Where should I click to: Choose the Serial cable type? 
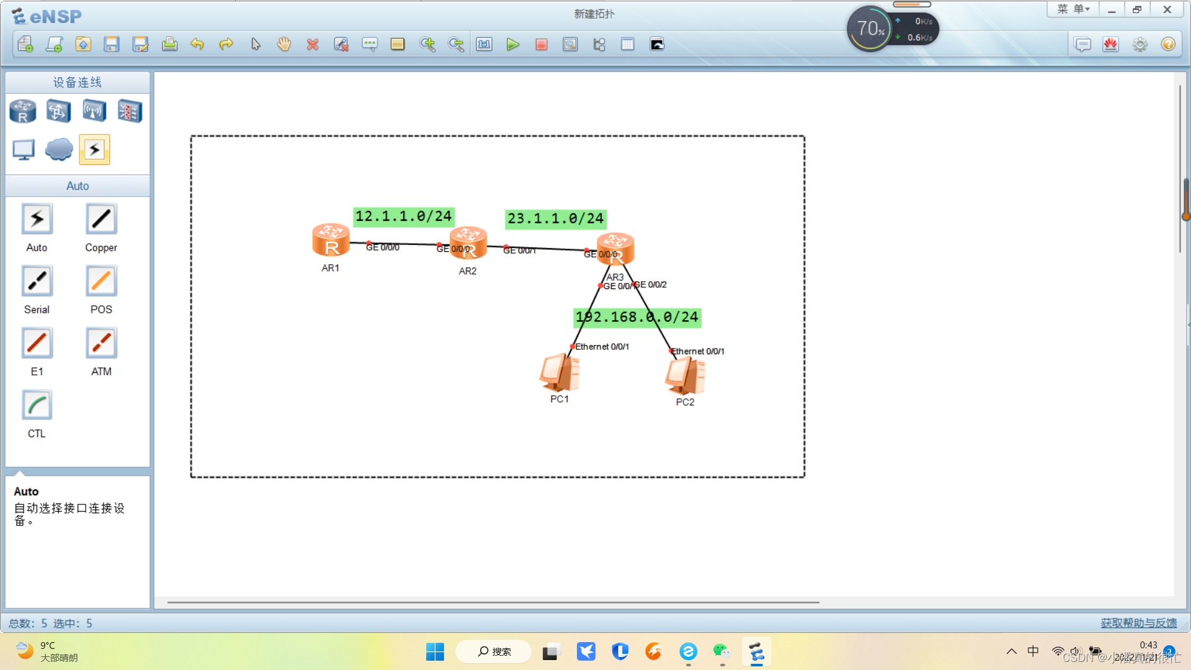tap(37, 282)
